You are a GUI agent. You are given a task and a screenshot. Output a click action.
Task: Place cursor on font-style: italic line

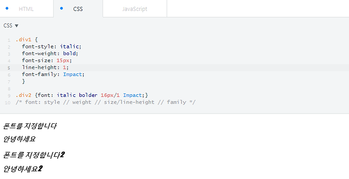pyautogui.click(x=52, y=46)
